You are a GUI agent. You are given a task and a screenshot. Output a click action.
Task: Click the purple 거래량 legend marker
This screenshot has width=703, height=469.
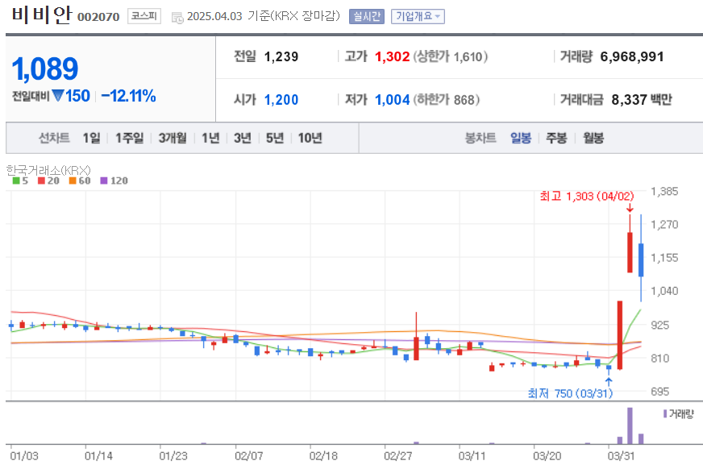click(665, 414)
